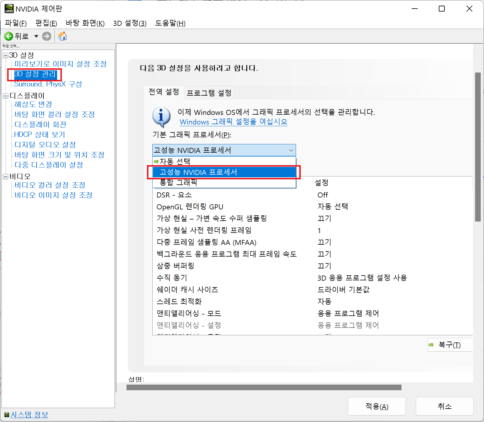The image size is (484, 422).
Task: Select 백그라운드 응용 프로그램 최대 프레임 속도 row
Action: tap(312, 254)
